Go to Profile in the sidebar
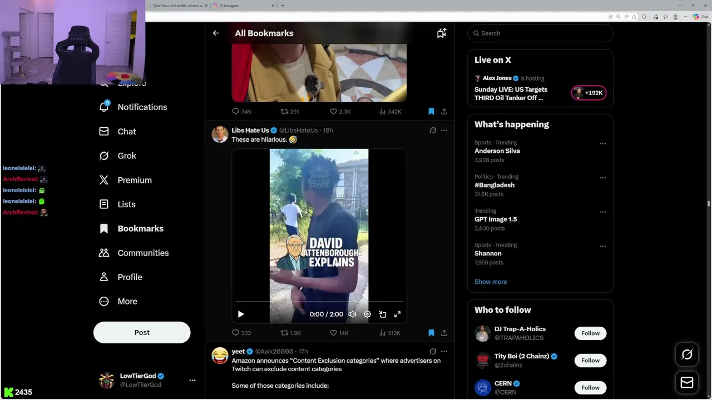 [121, 277]
